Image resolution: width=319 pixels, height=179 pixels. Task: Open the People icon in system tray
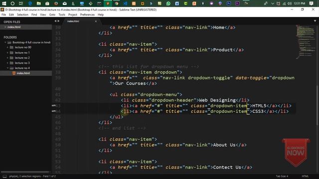pyautogui.click(x=266, y=3)
